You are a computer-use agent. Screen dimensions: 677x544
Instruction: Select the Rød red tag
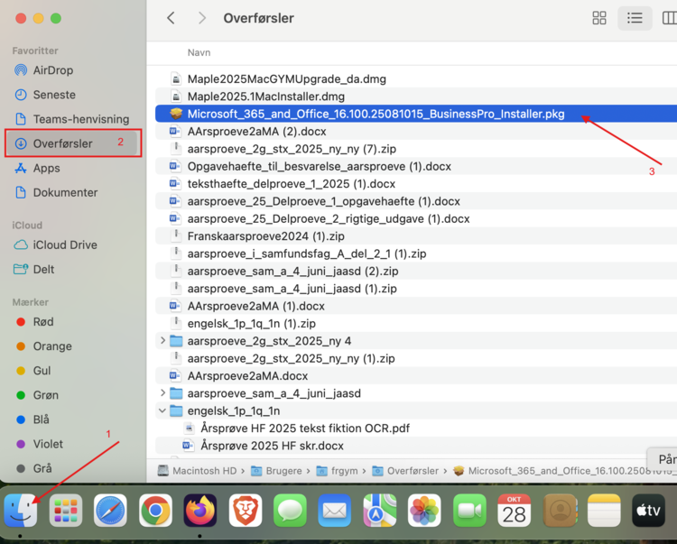click(43, 322)
